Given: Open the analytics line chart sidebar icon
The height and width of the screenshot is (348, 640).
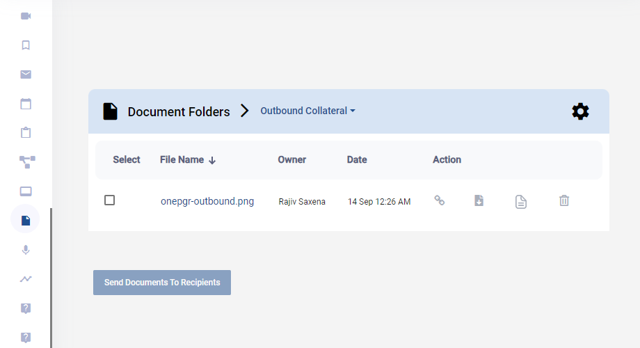Looking at the screenshot, I should (x=26, y=279).
